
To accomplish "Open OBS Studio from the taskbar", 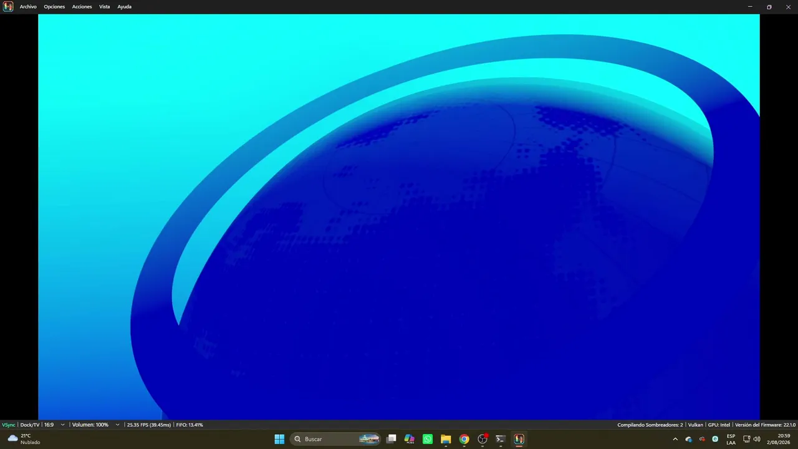I will click(483, 439).
